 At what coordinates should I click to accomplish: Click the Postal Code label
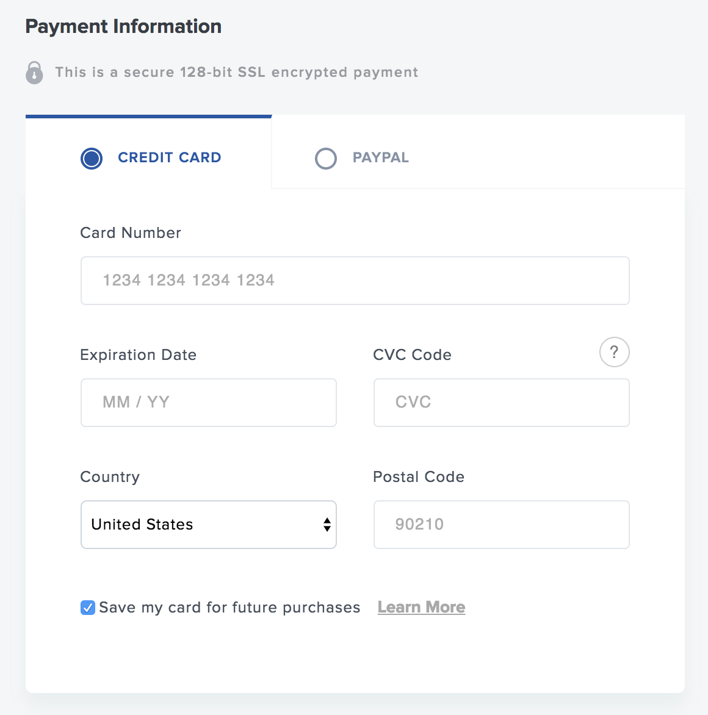pyautogui.click(x=418, y=476)
